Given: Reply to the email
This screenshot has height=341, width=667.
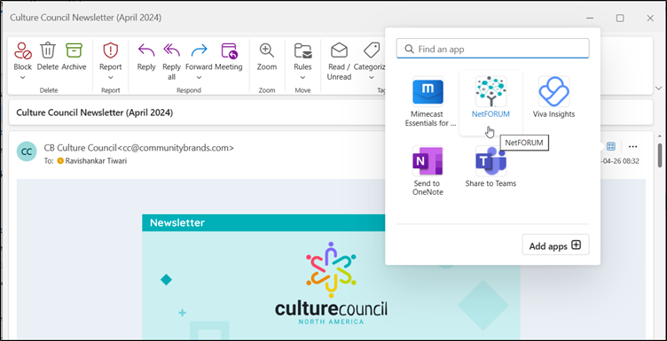Looking at the screenshot, I should click(146, 50).
